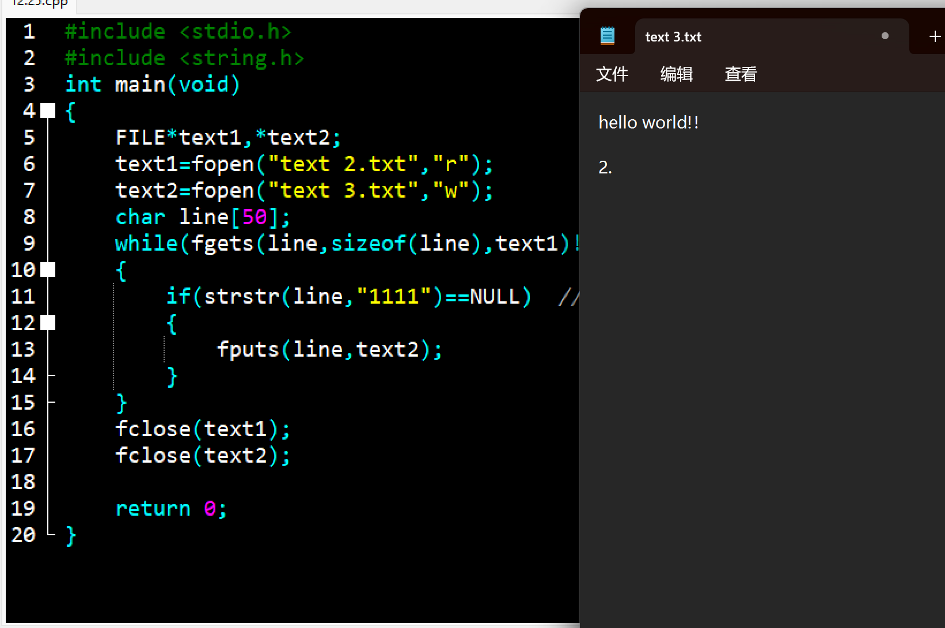945x628 pixels.
Task: Click the fputs(line,text2); statement
Action: (329, 350)
